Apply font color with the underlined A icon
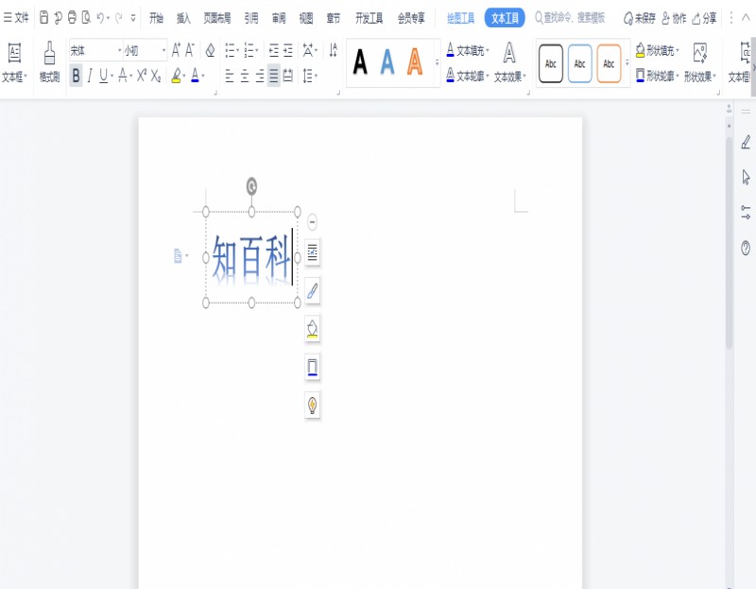This screenshot has height=589, width=756. click(195, 76)
